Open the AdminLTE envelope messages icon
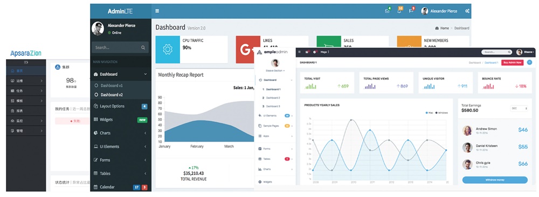The image size is (539, 197). click(388, 11)
